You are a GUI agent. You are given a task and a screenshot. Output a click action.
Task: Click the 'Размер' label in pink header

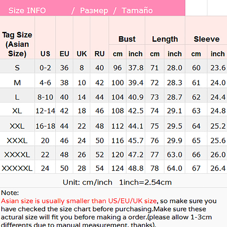point(94,11)
